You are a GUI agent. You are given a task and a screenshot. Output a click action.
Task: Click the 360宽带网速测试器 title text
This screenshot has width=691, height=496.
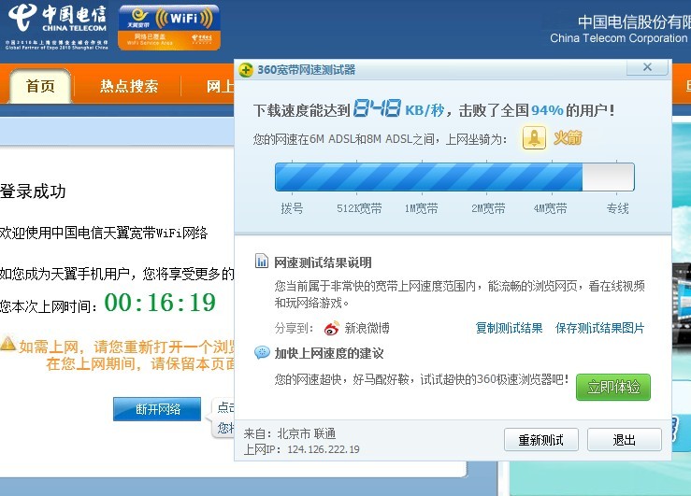pos(307,70)
